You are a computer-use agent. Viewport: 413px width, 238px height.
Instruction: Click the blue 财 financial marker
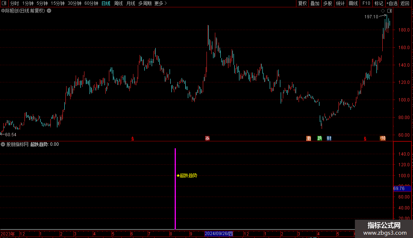pyautogui.click(x=329, y=138)
